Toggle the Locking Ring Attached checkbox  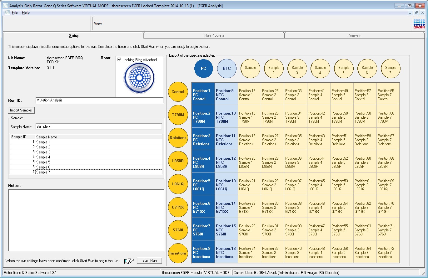coord(119,60)
